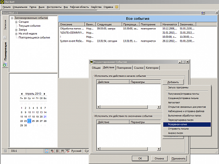Viewport: 219px width, 164px height.
Task: Select Повторяющиеся события in the tree
Action: (34, 38)
